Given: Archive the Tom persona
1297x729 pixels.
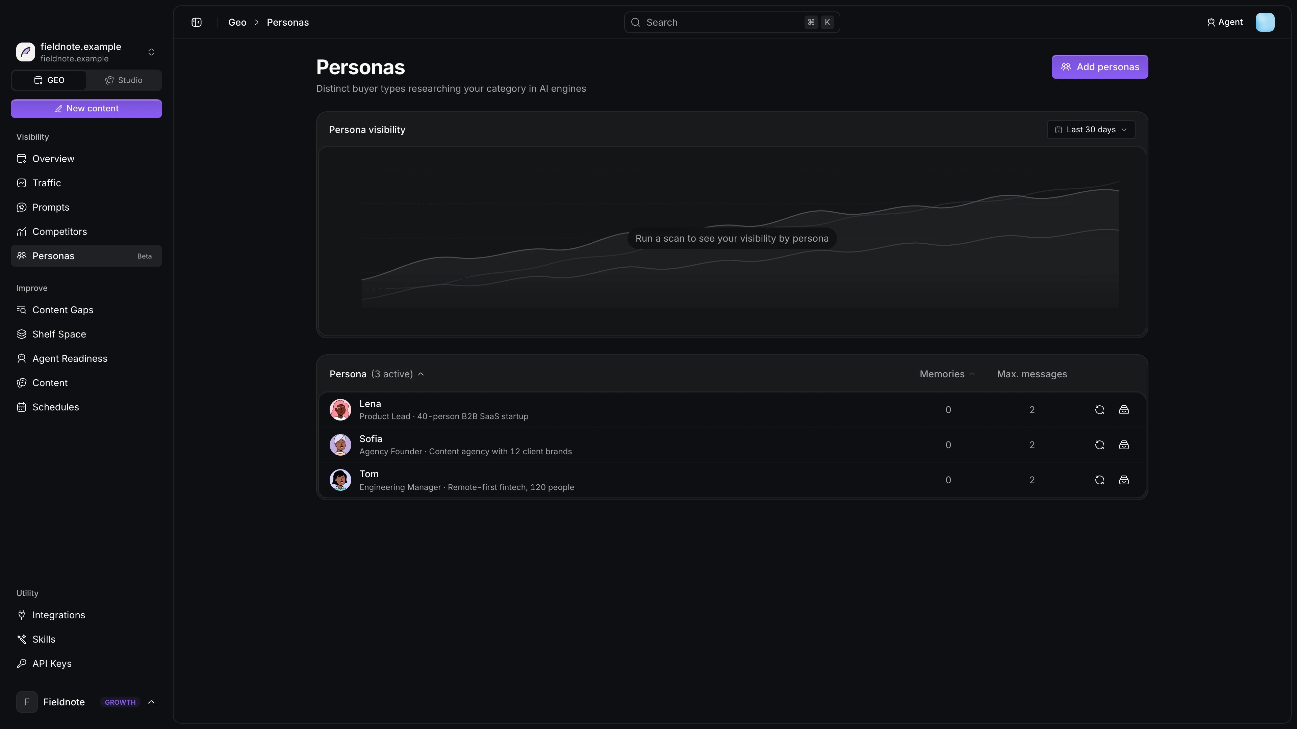Looking at the screenshot, I should click(x=1124, y=480).
